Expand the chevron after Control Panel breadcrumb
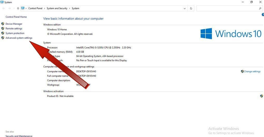Screen dimensions: 264x137 (x=45, y=8)
